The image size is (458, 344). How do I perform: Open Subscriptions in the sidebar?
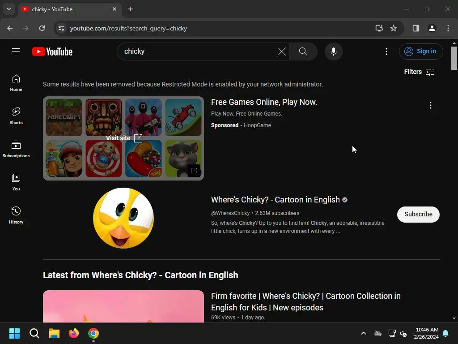point(16,149)
